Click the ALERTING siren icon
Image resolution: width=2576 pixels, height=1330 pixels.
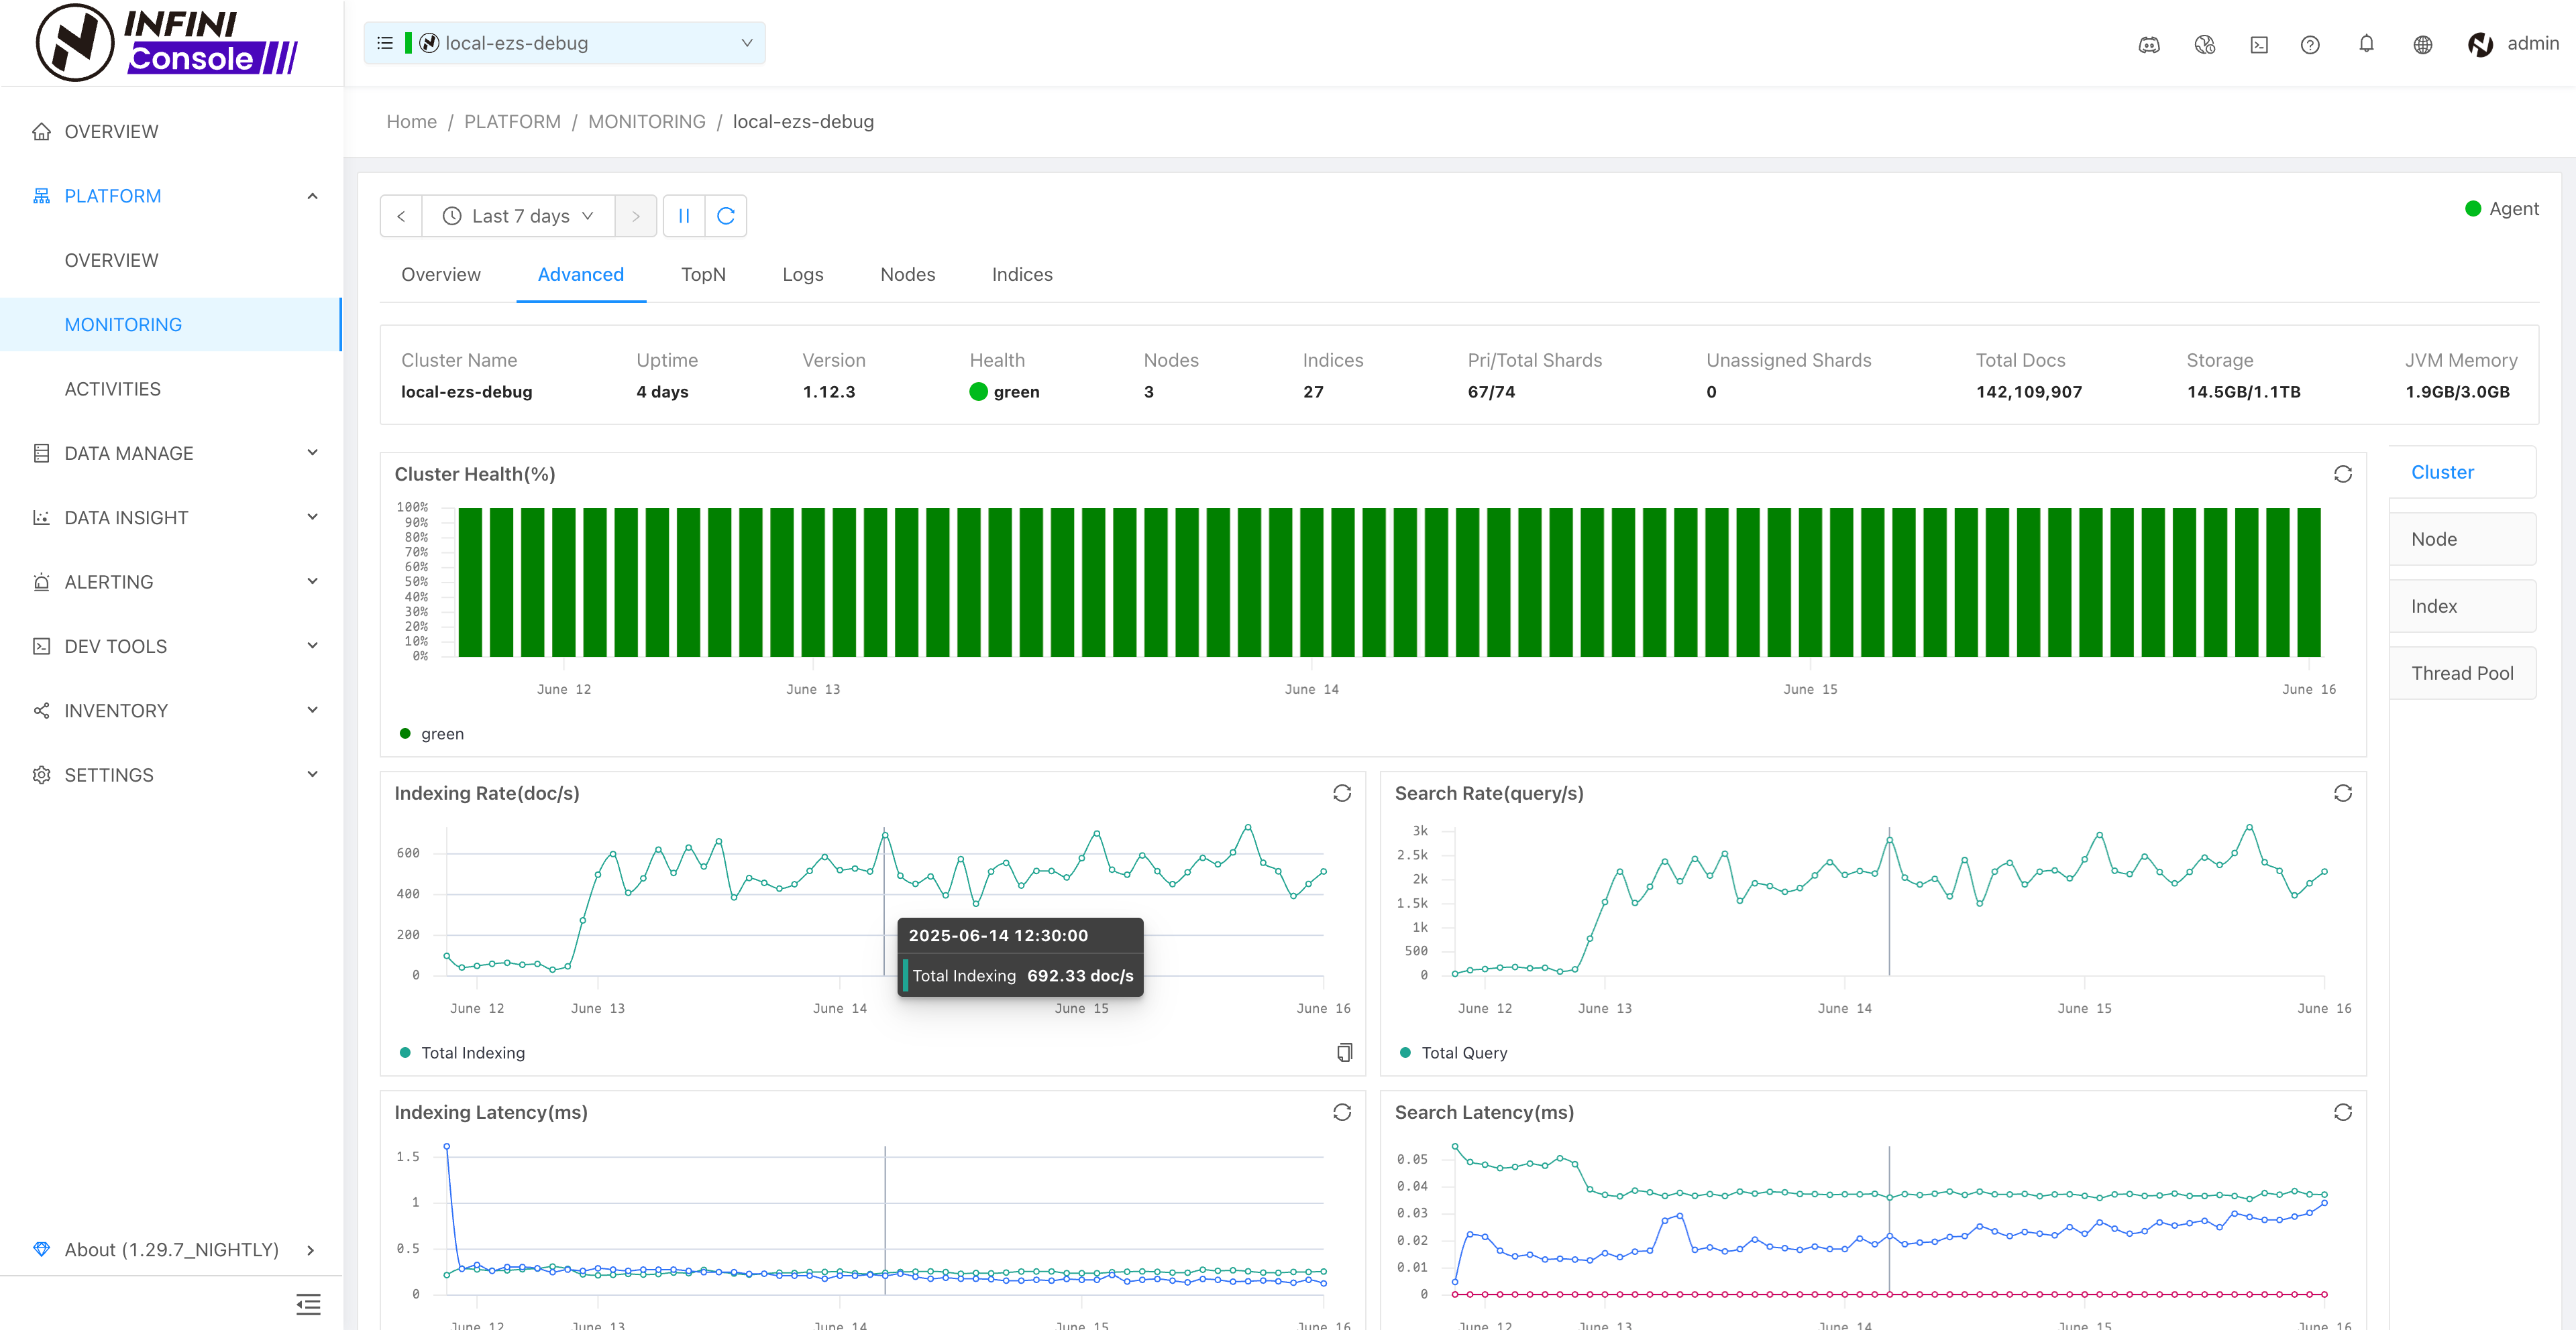click(x=41, y=583)
